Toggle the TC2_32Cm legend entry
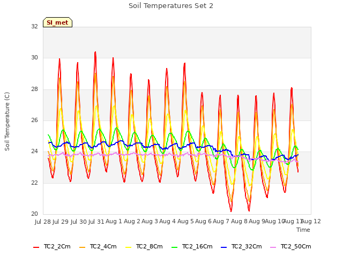This screenshot has width=343, height=257. tap(241, 247)
